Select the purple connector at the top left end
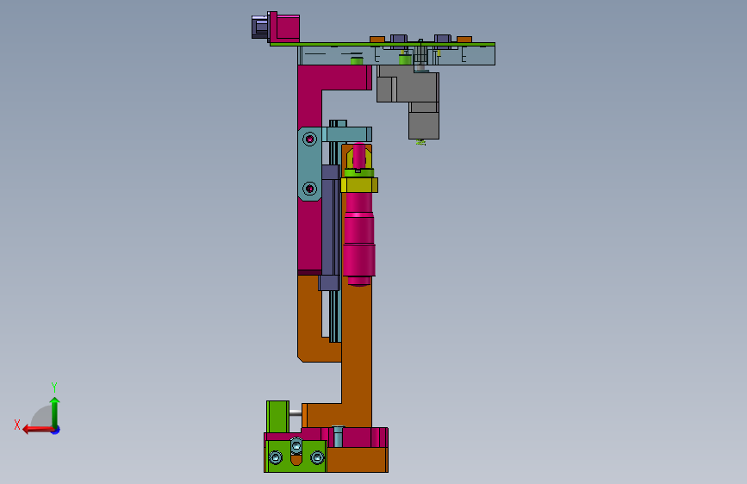The width and height of the screenshot is (747, 484). click(x=259, y=27)
